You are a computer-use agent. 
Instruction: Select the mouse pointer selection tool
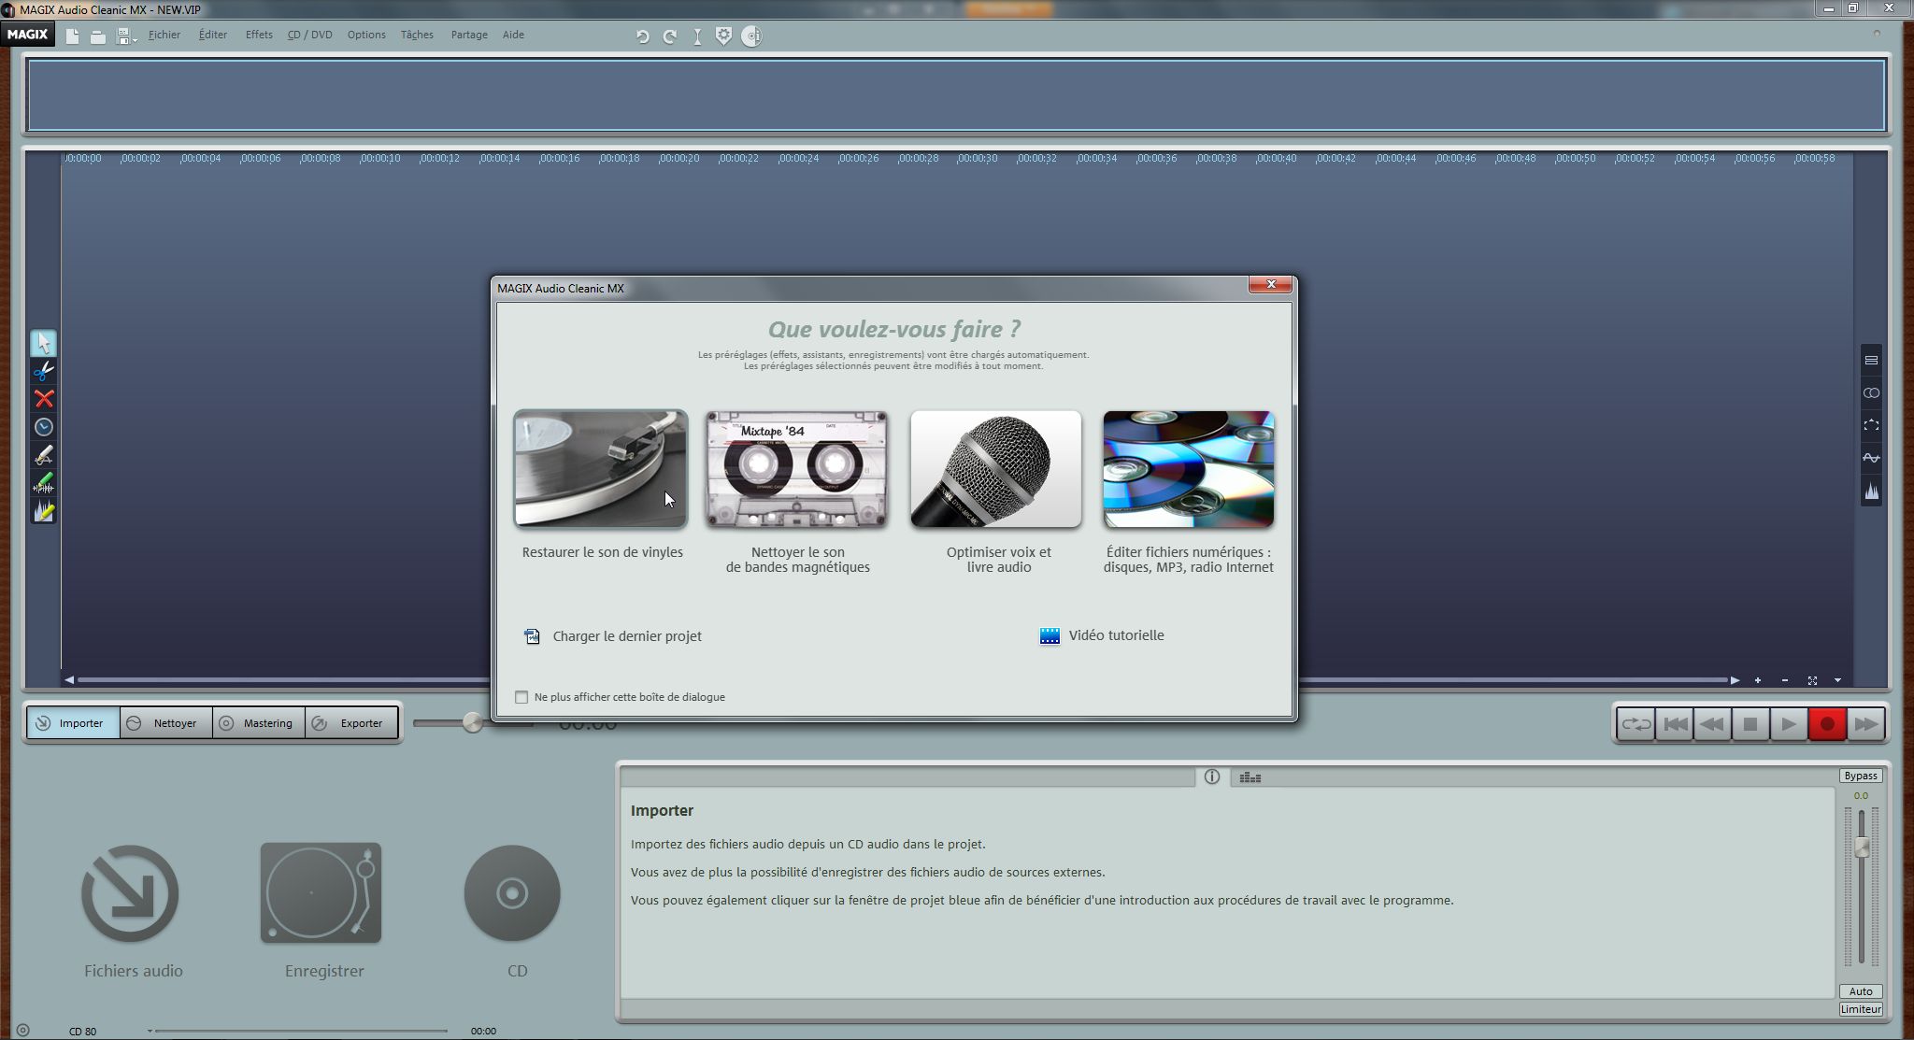[x=43, y=343]
